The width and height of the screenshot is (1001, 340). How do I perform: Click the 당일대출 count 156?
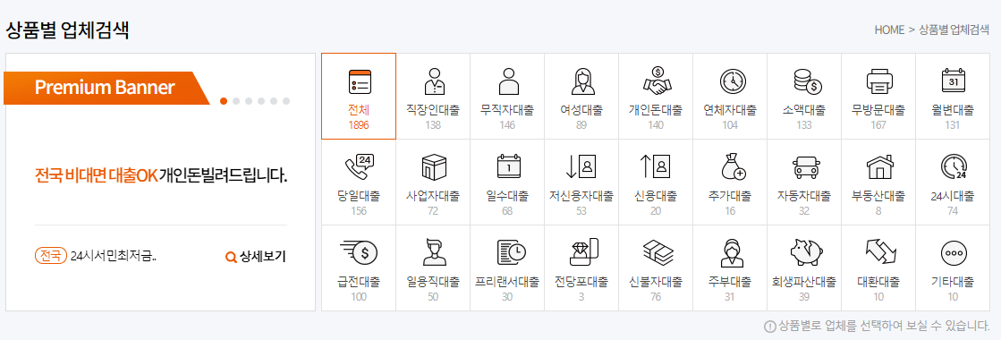click(359, 211)
